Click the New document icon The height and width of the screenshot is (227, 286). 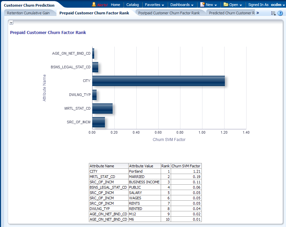click(x=202, y=5)
